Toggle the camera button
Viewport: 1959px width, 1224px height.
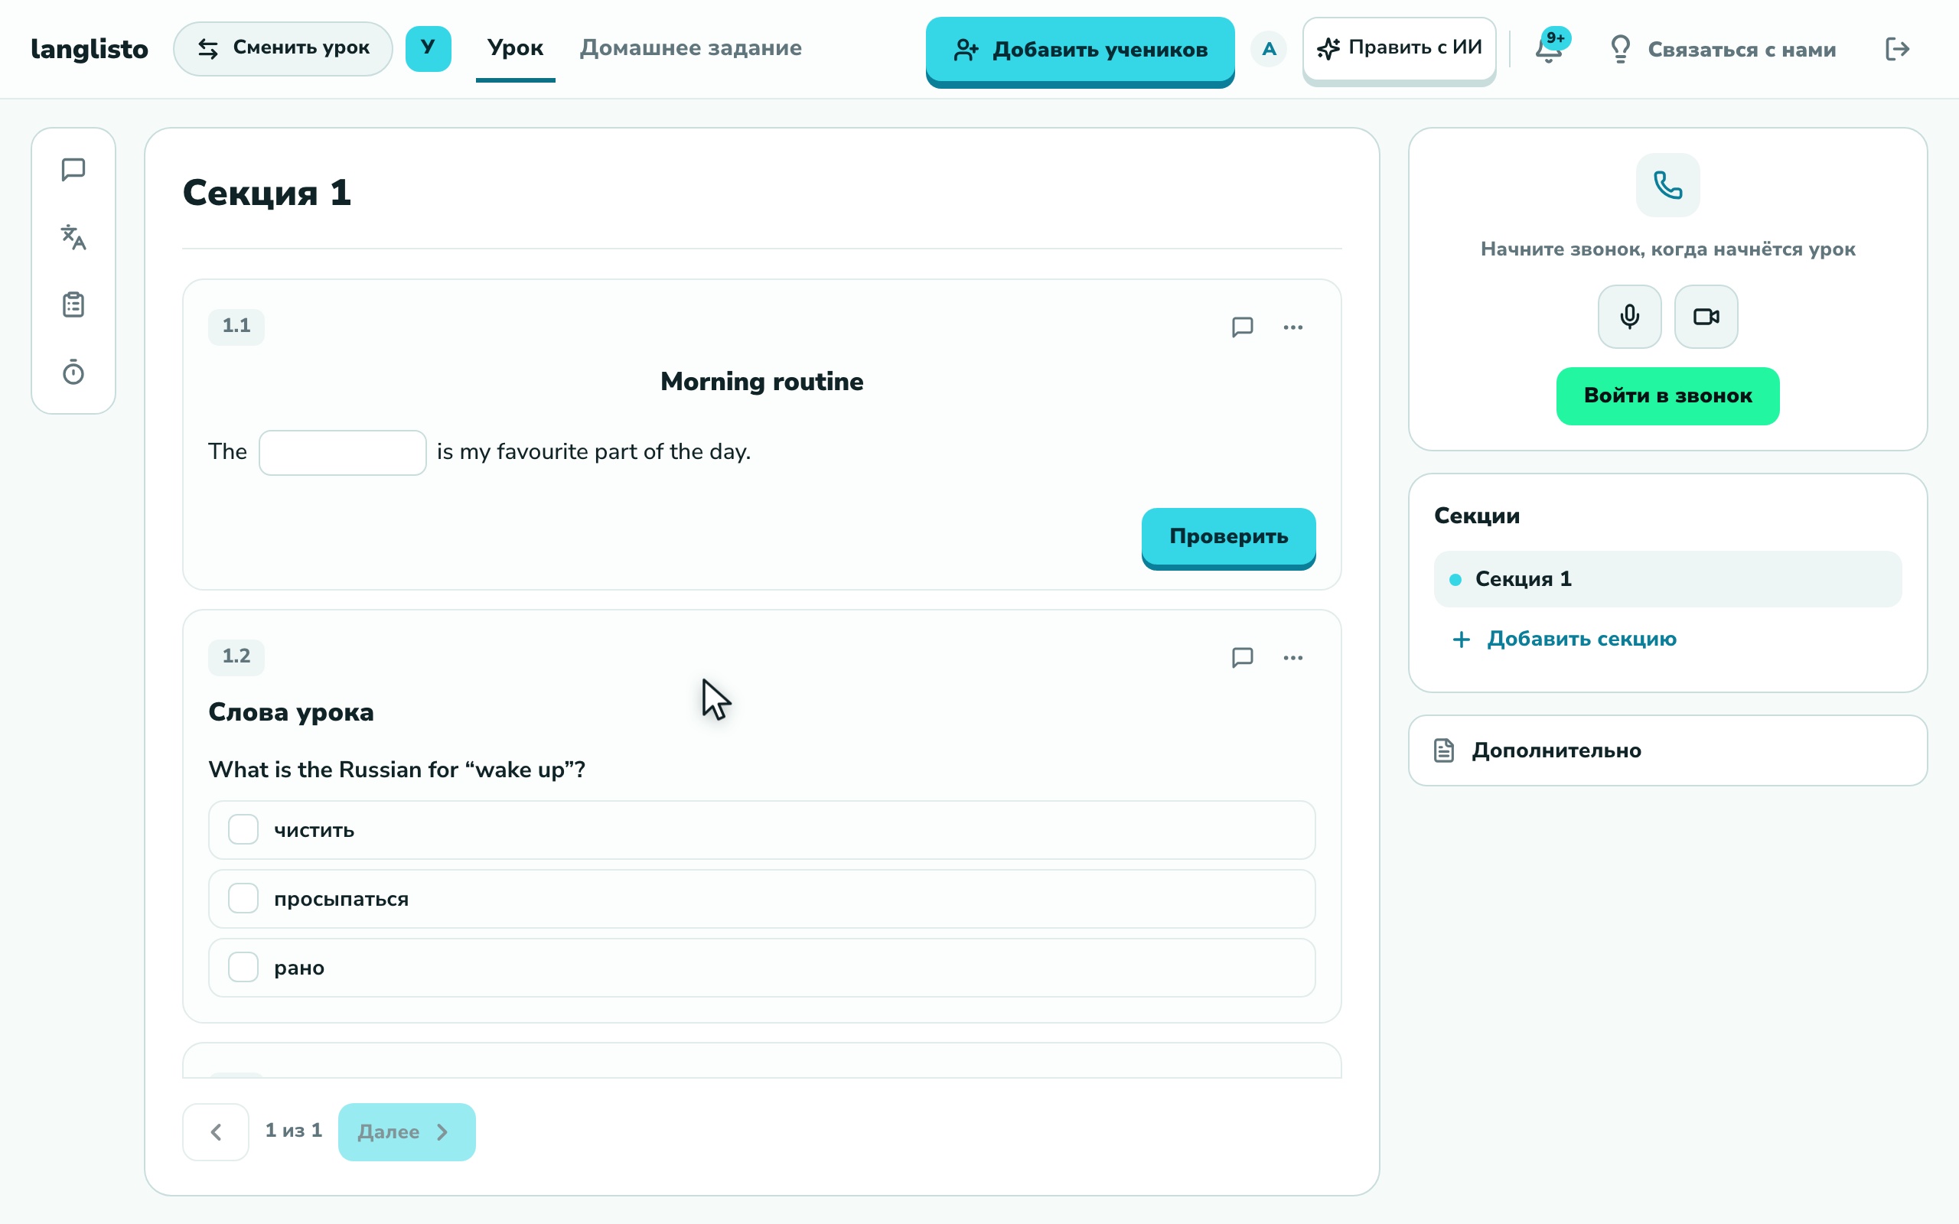point(1706,317)
